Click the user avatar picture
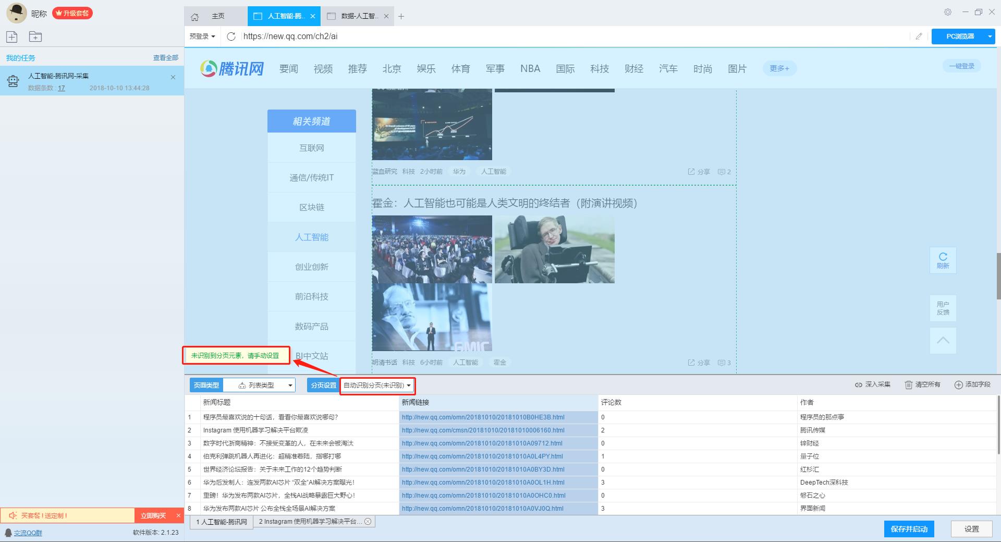The width and height of the screenshot is (1001, 542). pos(16,13)
